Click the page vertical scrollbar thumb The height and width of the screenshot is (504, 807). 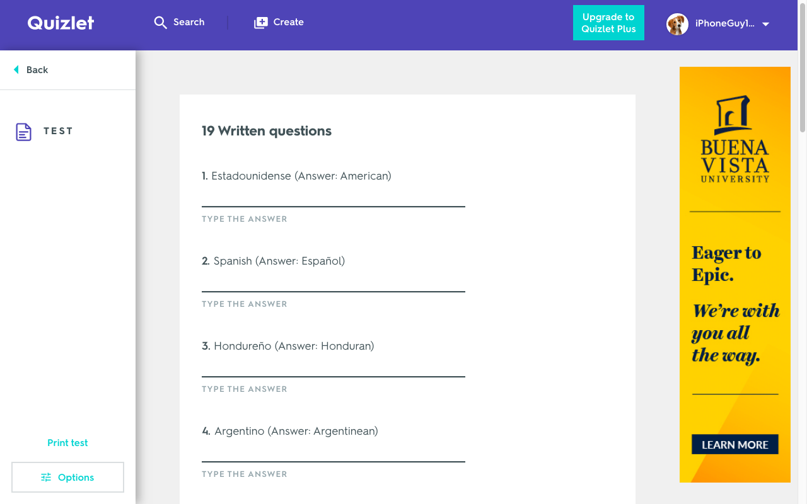[x=803, y=66]
